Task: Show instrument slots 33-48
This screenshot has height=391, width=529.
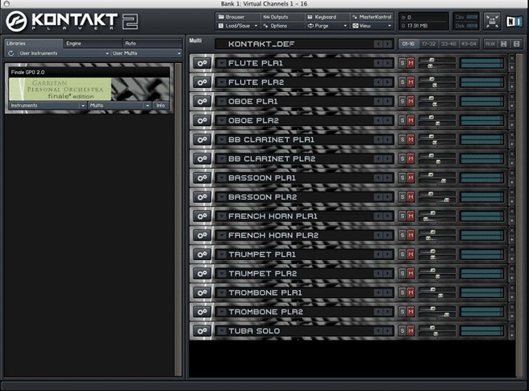Action: [448, 44]
